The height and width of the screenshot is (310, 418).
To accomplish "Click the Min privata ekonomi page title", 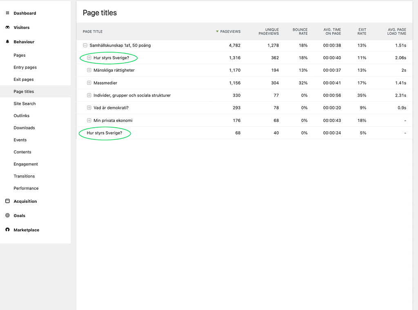I will point(113,120).
